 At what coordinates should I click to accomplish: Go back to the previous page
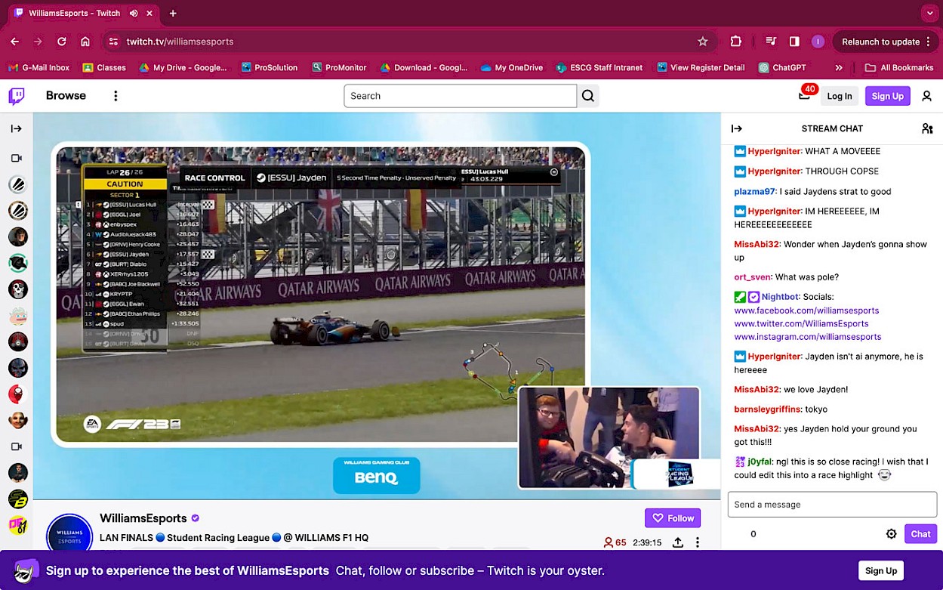pyautogui.click(x=15, y=42)
